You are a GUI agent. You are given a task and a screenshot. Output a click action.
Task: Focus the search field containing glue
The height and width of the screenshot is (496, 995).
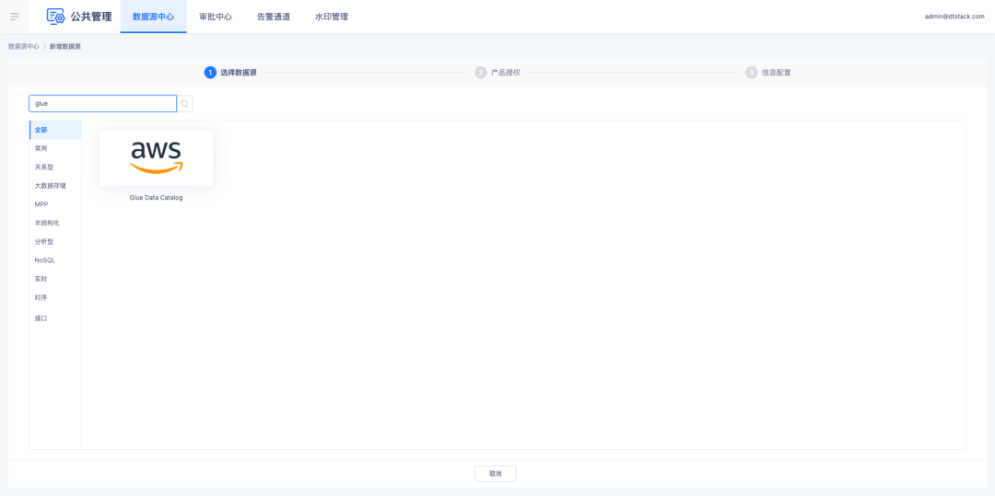point(103,103)
